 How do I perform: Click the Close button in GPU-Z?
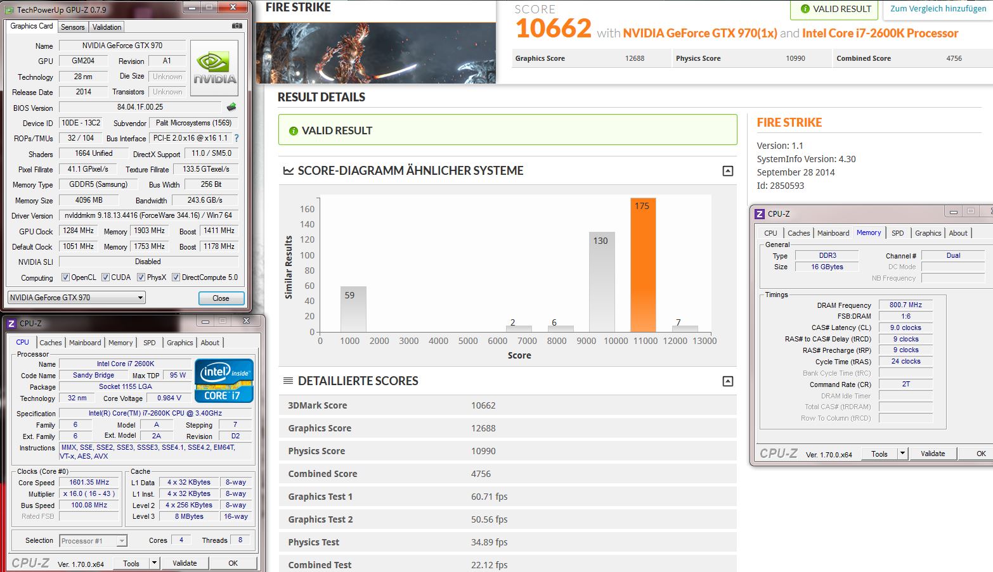point(221,298)
